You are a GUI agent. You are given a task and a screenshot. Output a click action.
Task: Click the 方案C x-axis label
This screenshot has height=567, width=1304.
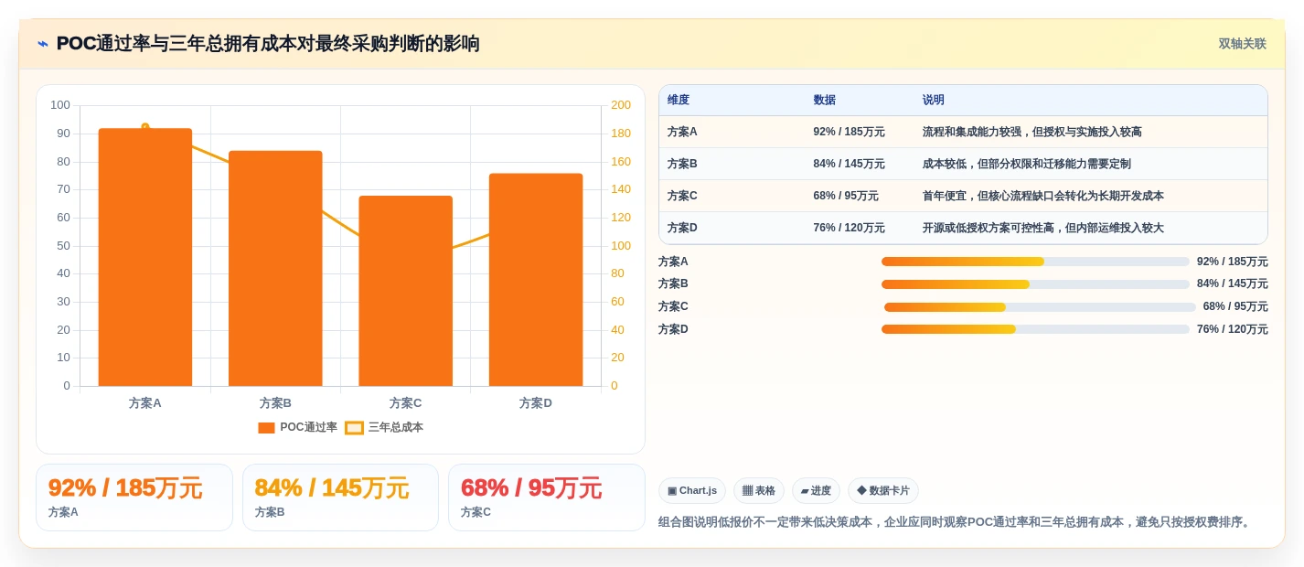405,403
